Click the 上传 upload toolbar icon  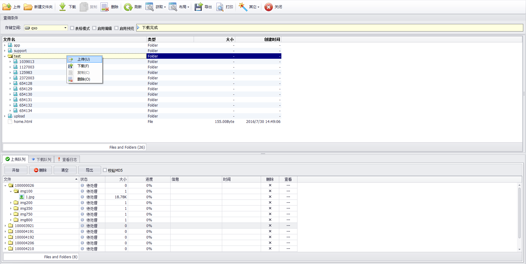click(x=7, y=7)
